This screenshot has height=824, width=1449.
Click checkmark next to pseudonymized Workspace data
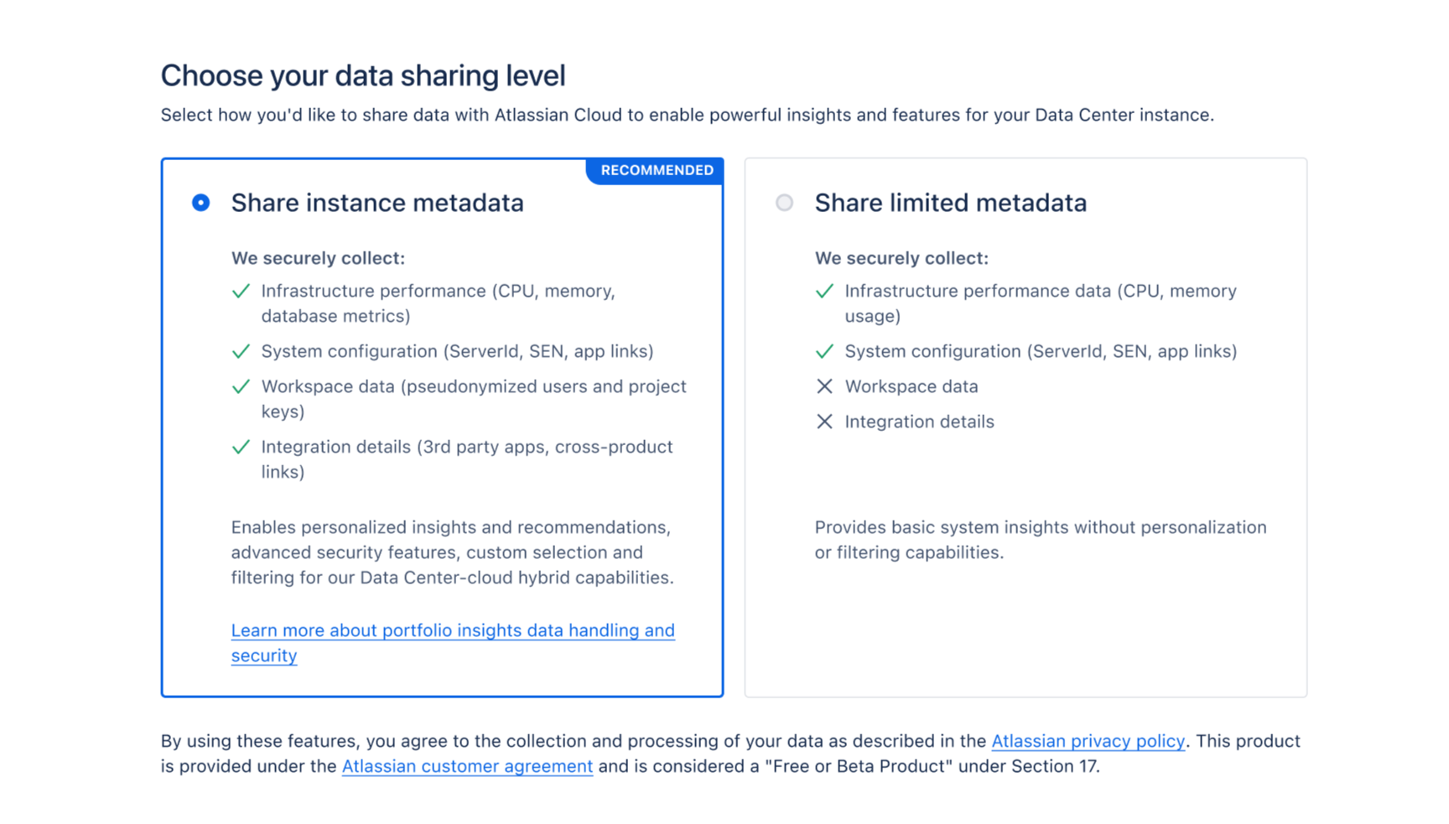tap(241, 386)
